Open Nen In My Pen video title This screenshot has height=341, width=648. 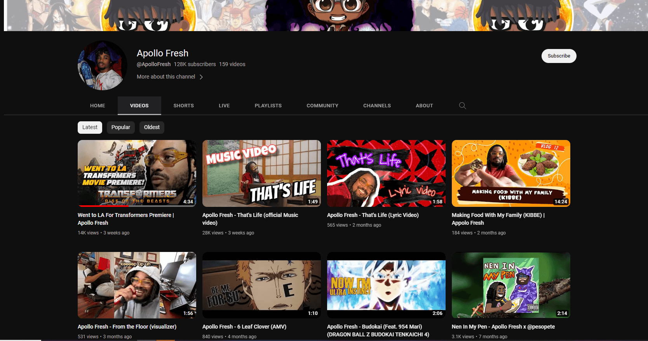click(503, 327)
